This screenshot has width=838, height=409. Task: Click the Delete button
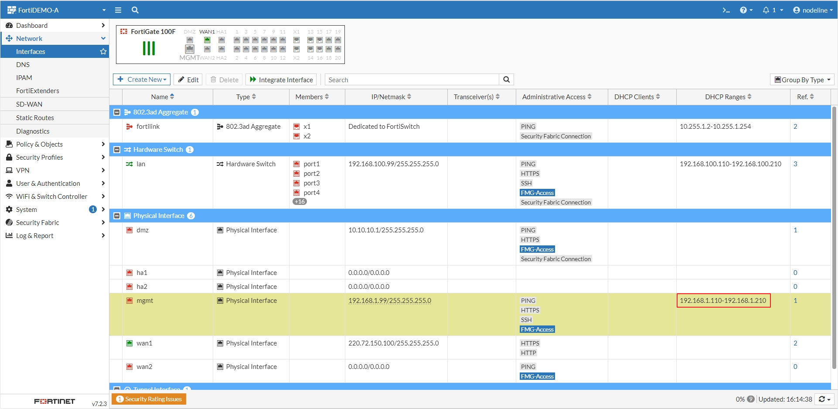[x=224, y=80]
